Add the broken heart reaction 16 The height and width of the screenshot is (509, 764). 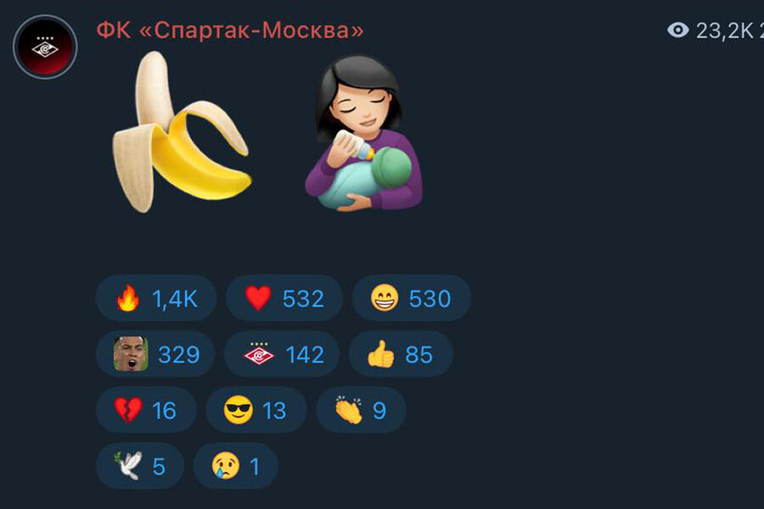(146, 410)
